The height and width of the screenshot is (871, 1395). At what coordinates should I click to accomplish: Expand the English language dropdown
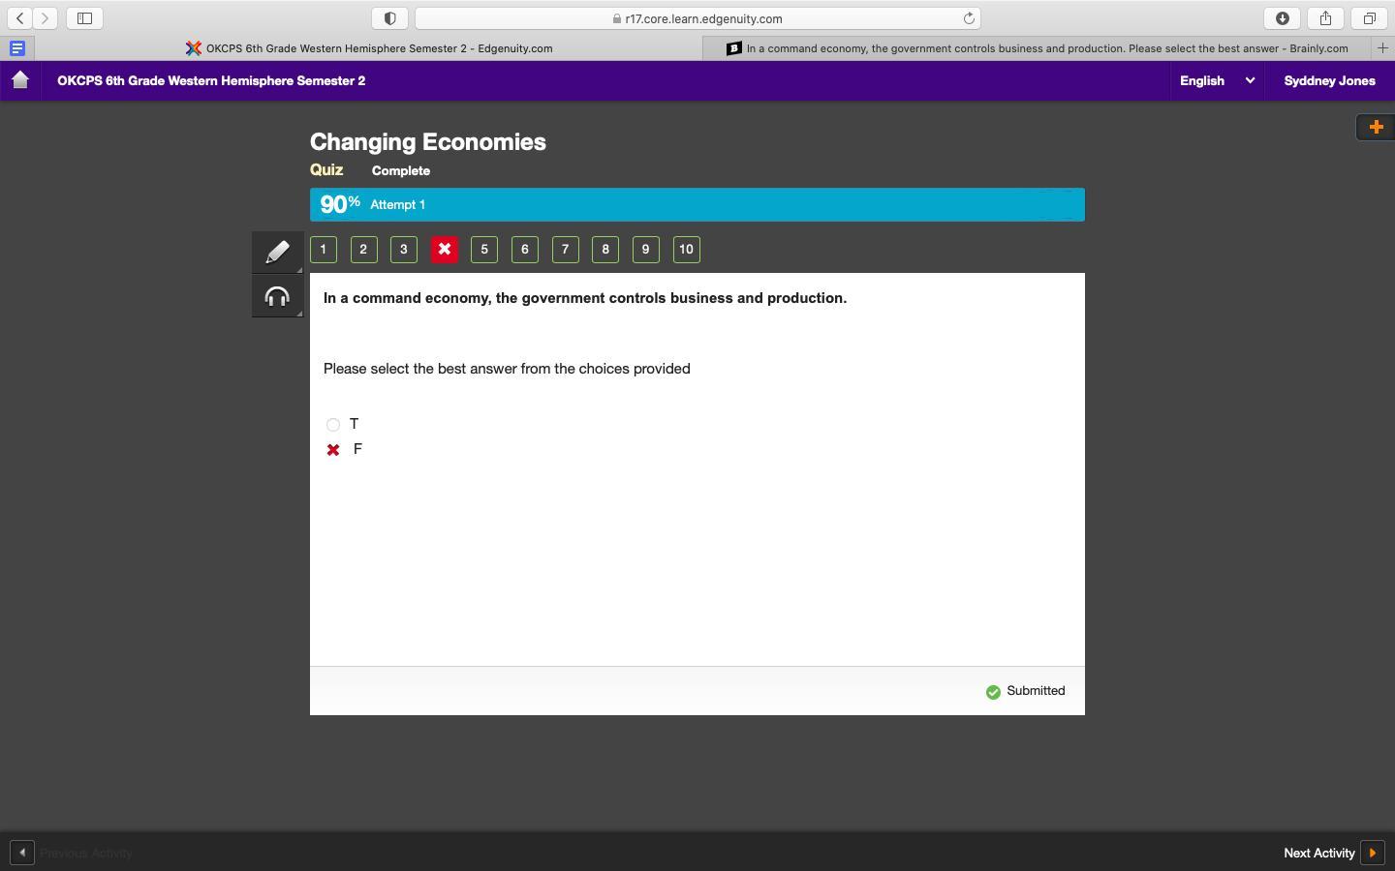[x=1217, y=80]
